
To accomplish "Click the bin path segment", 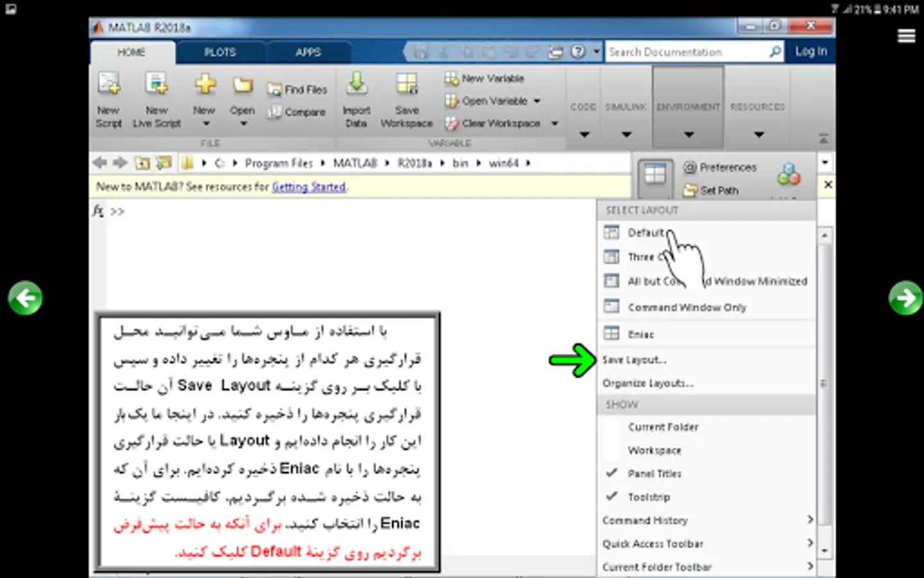I will tap(460, 163).
